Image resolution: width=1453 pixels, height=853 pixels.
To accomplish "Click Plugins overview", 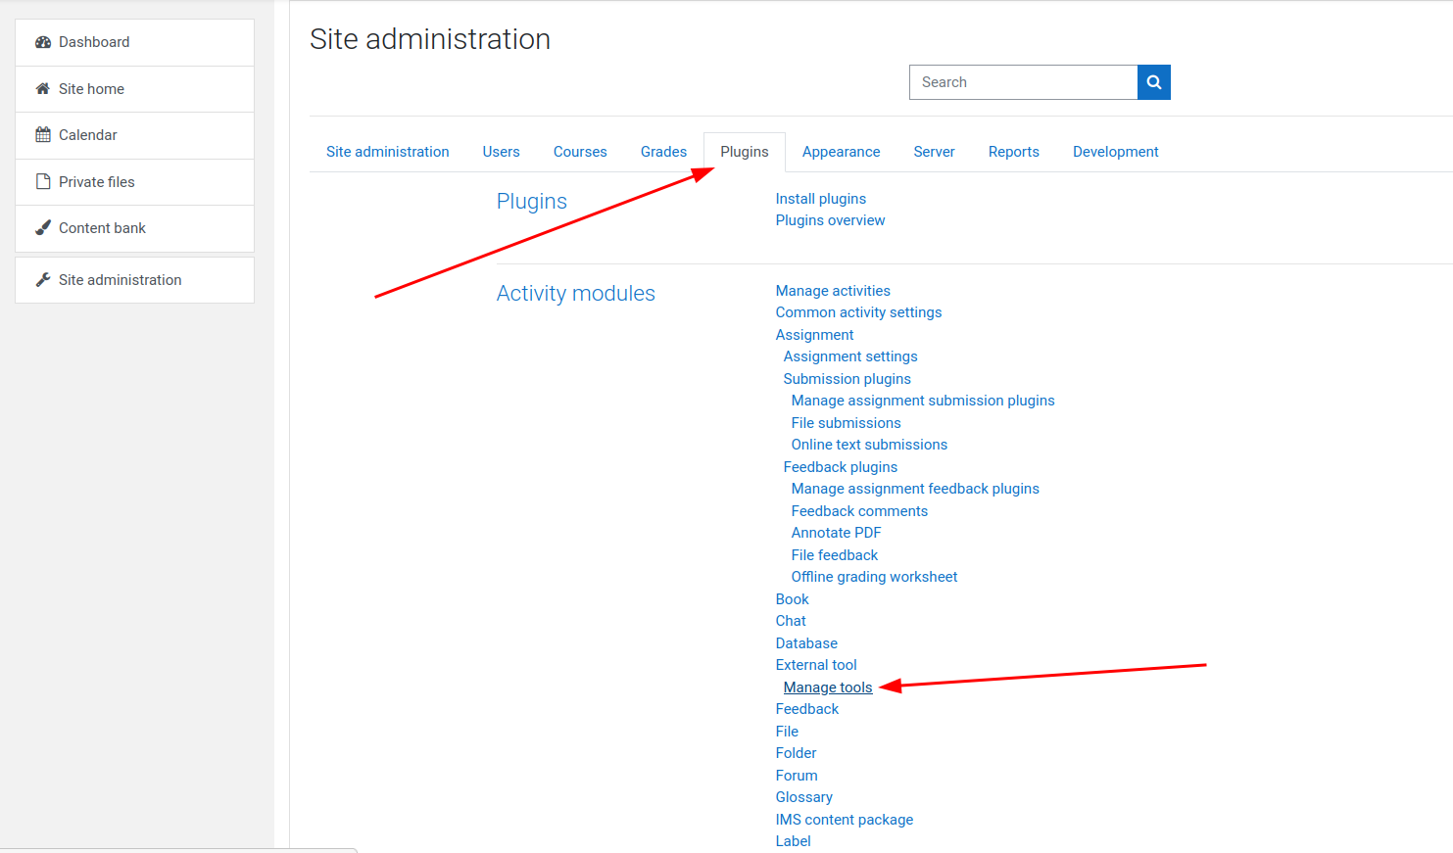I will point(830,220).
